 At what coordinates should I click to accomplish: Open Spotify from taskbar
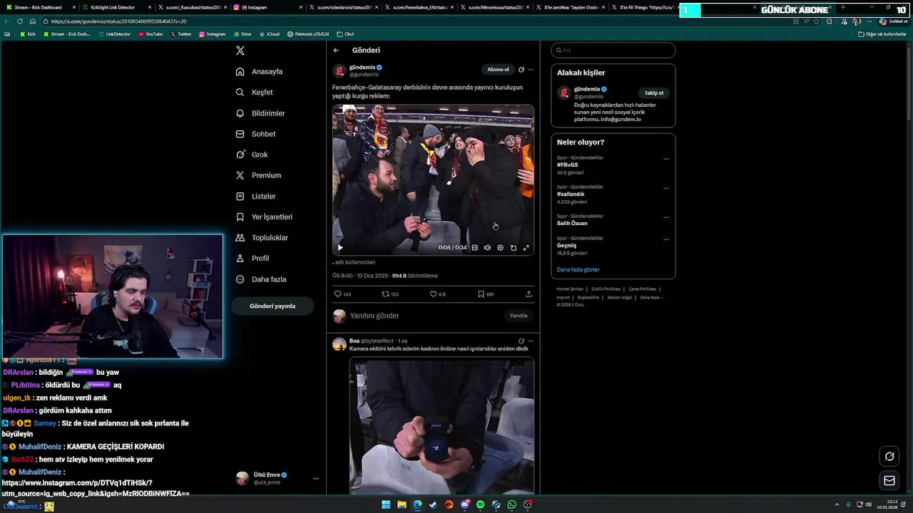click(x=480, y=504)
